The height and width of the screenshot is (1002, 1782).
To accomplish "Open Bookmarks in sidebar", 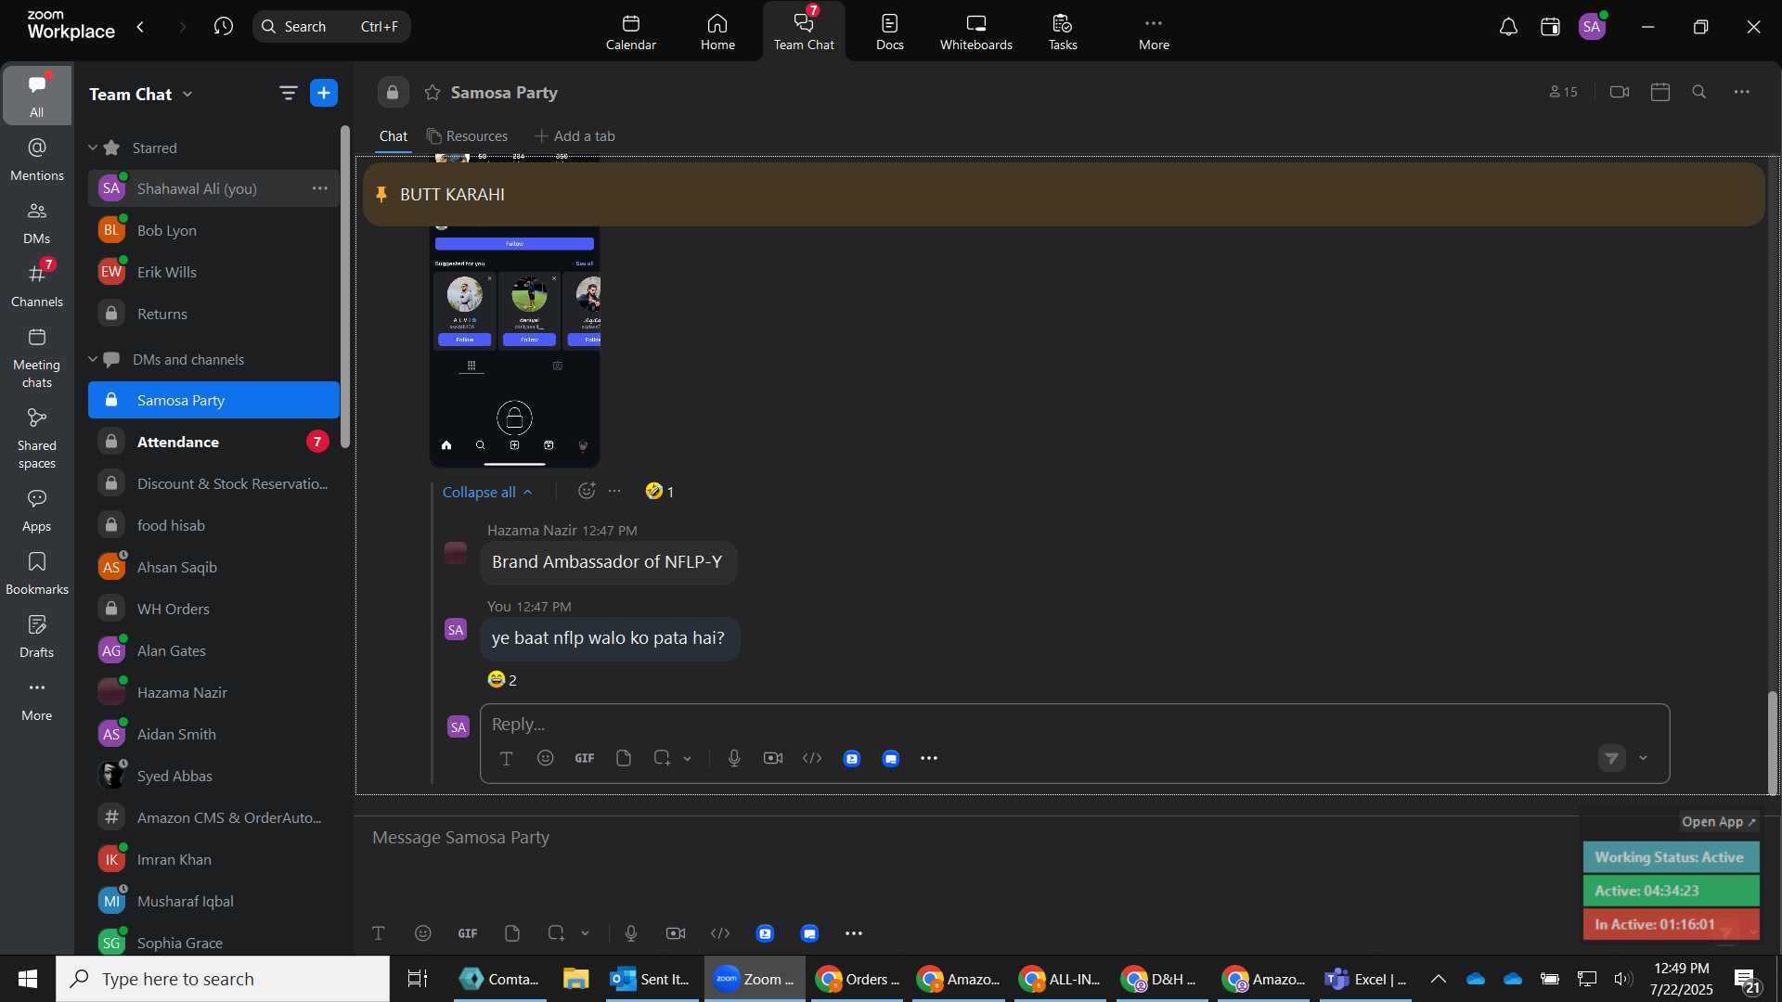I will [37, 573].
